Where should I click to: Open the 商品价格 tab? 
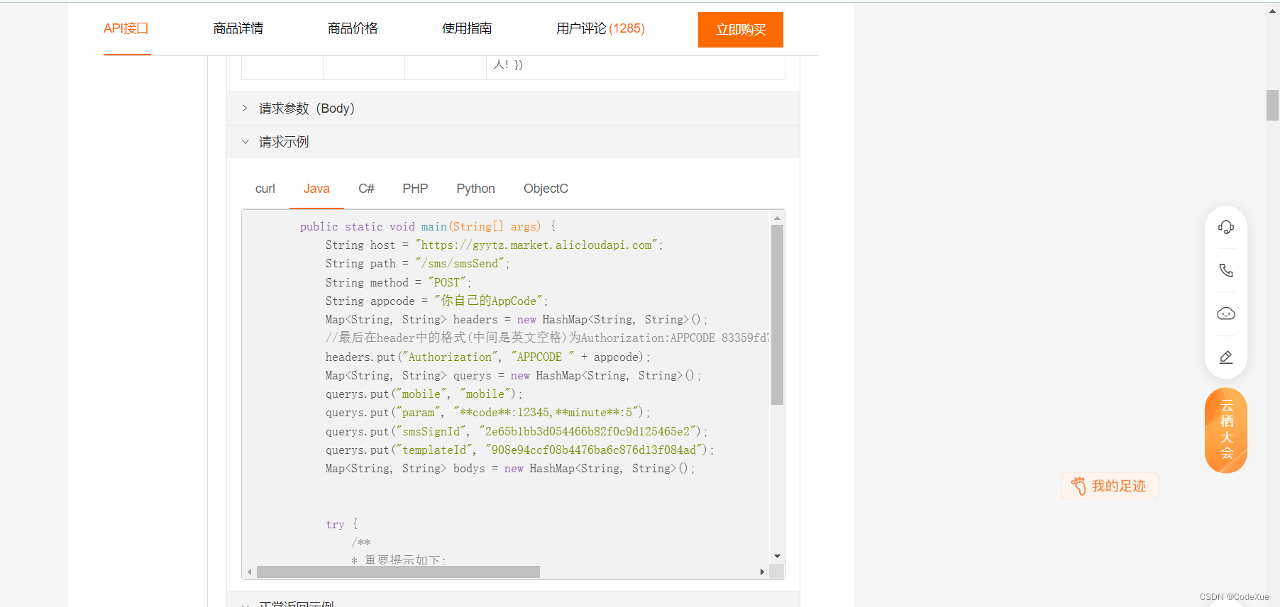pyautogui.click(x=353, y=28)
